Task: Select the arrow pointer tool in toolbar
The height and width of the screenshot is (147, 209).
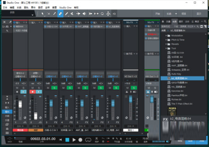Action: pos(42,14)
